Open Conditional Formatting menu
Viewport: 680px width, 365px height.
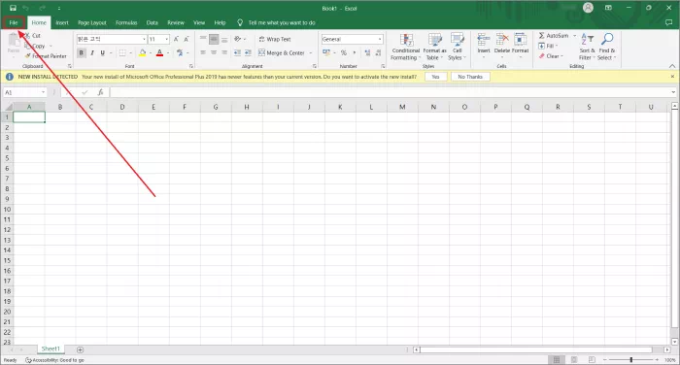coord(406,47)
